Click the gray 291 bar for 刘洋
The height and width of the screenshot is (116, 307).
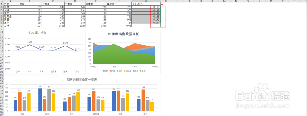coord(49,100)
